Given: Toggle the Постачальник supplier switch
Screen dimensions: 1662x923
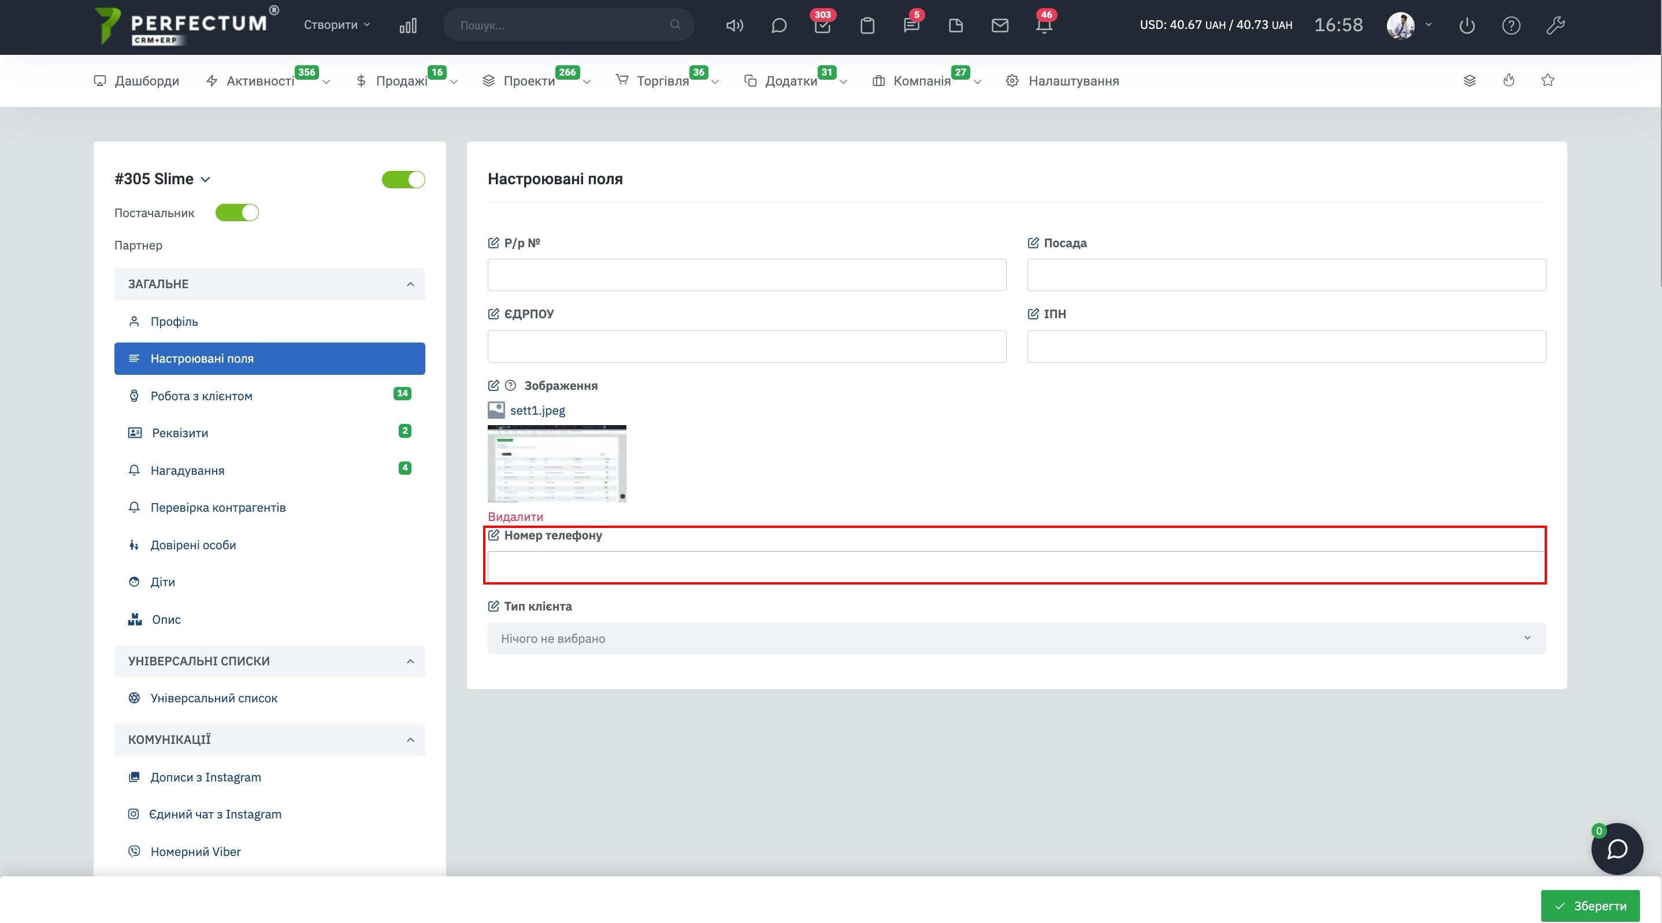Looking at the screenshot, I should click(235, 213).
